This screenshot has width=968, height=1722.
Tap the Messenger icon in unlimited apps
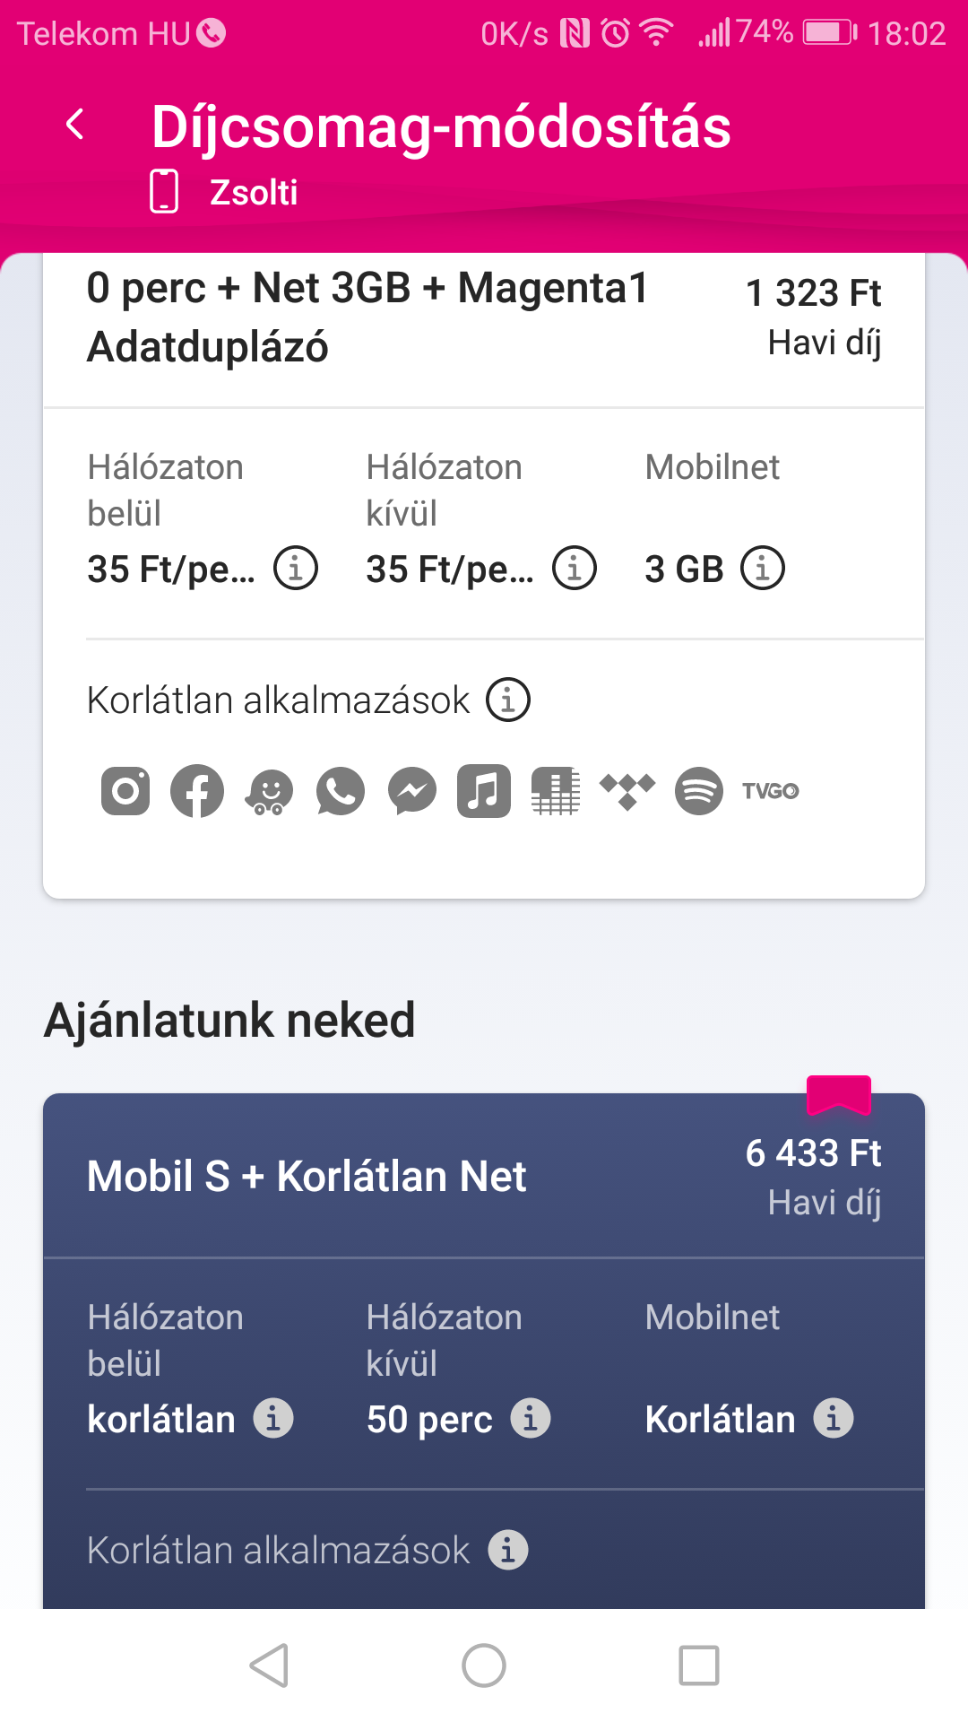coord(412,791)
